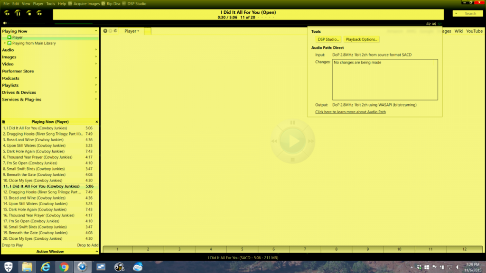Open the Tools menu
Viewport: 486px width, 273px height.
[x=50, y=4]
